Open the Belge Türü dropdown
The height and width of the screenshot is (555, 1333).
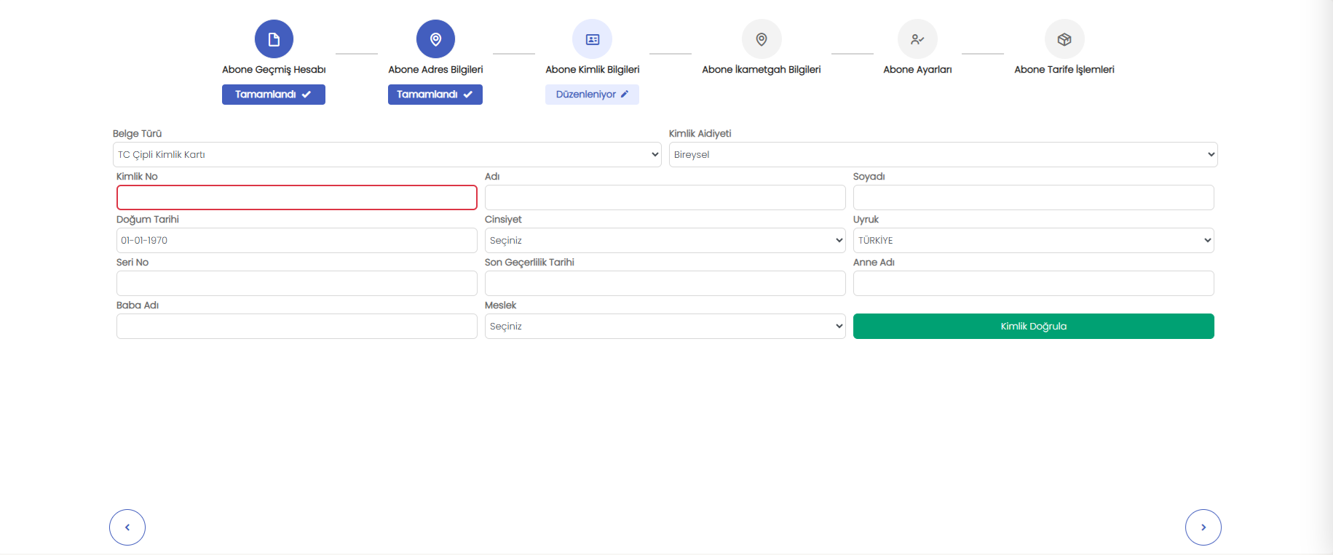[387, 155]
